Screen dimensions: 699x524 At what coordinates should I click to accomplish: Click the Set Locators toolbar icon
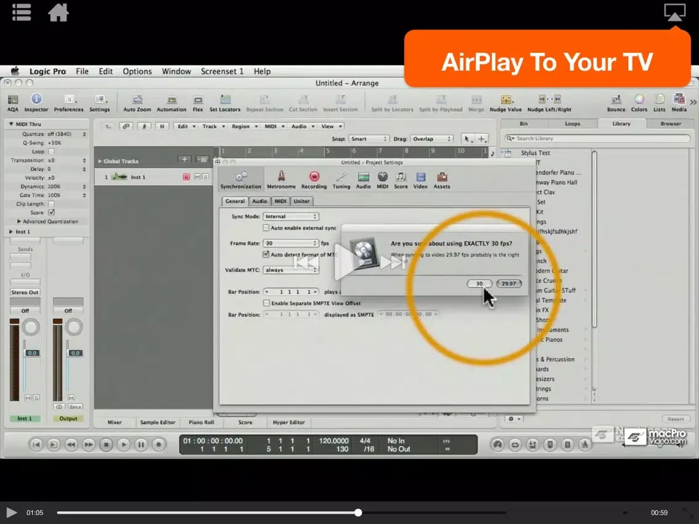coord(225,103)
